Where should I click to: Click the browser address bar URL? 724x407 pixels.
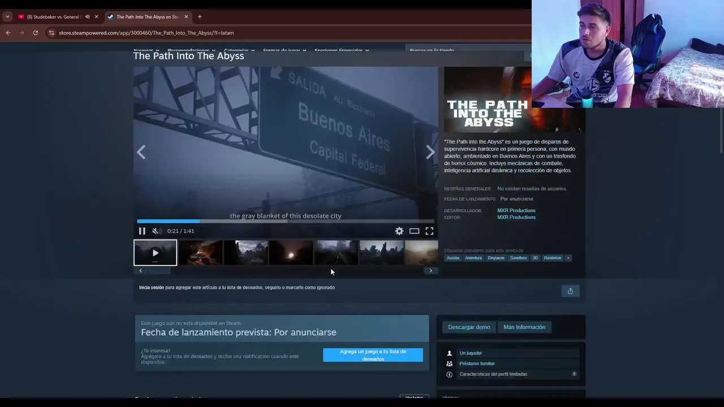coord(146,33)
